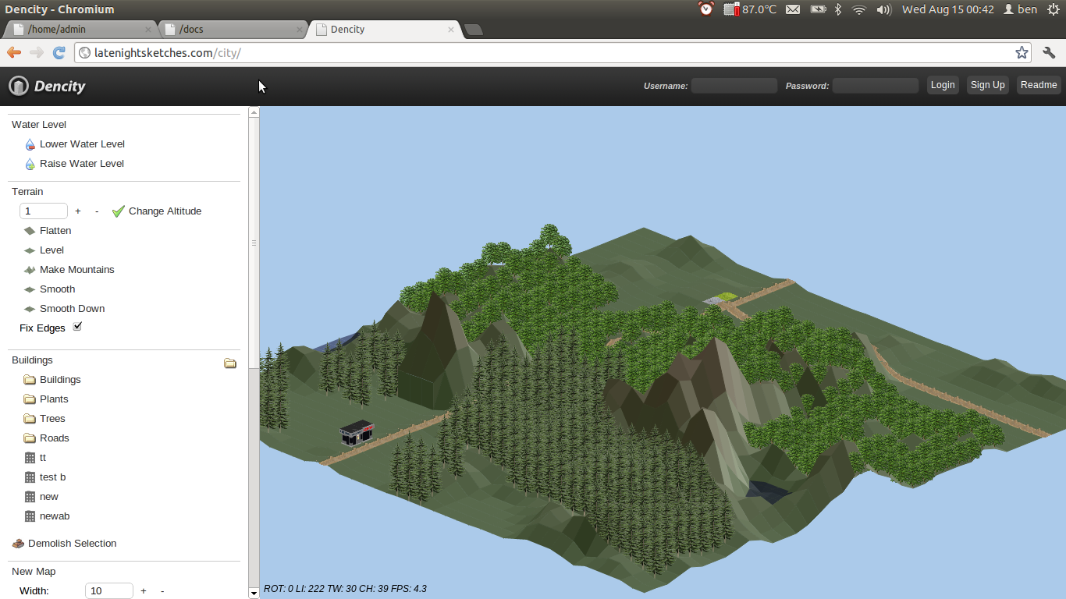Click the Raise Water Level droplet icon
1066x599 pixels.
click(30, 164)
